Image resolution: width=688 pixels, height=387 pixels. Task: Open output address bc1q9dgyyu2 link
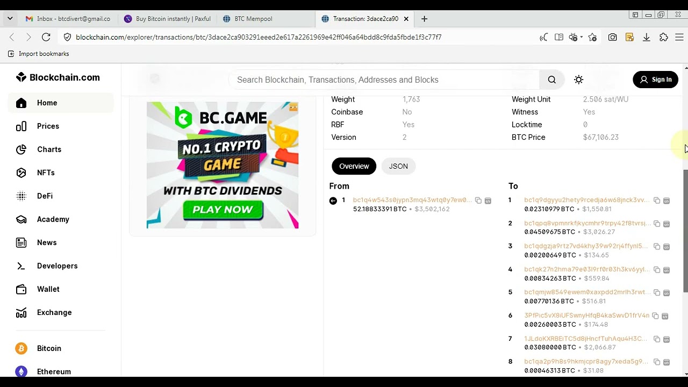pos(587,200)
